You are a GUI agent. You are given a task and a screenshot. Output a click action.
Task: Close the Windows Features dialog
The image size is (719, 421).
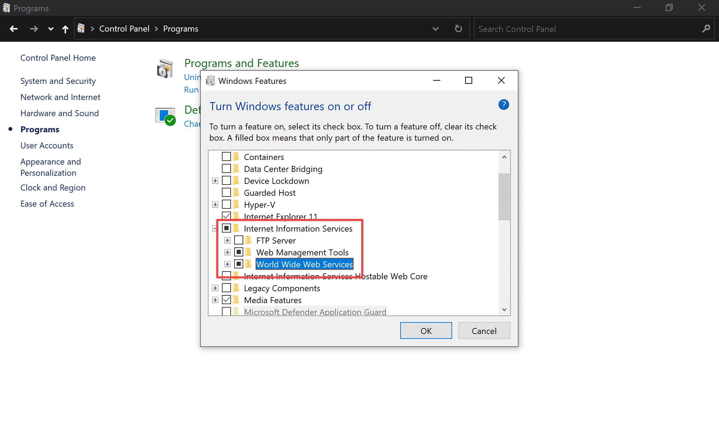tap(501, 81)
